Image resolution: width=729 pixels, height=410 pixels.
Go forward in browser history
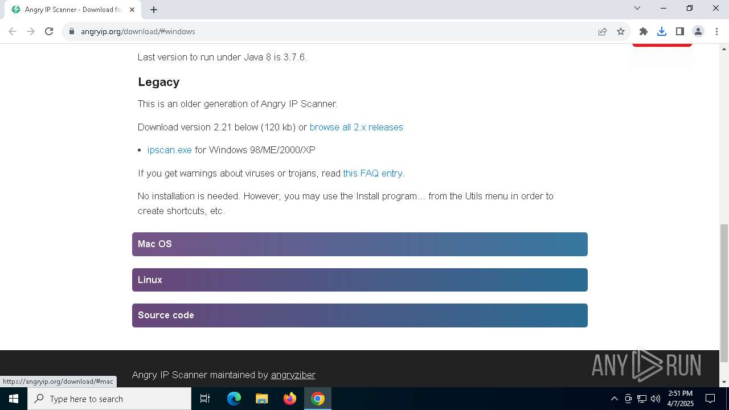31,31
